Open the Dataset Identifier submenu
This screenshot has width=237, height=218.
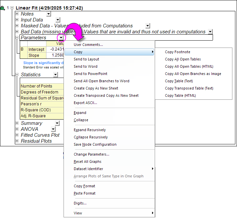(88, 169)
